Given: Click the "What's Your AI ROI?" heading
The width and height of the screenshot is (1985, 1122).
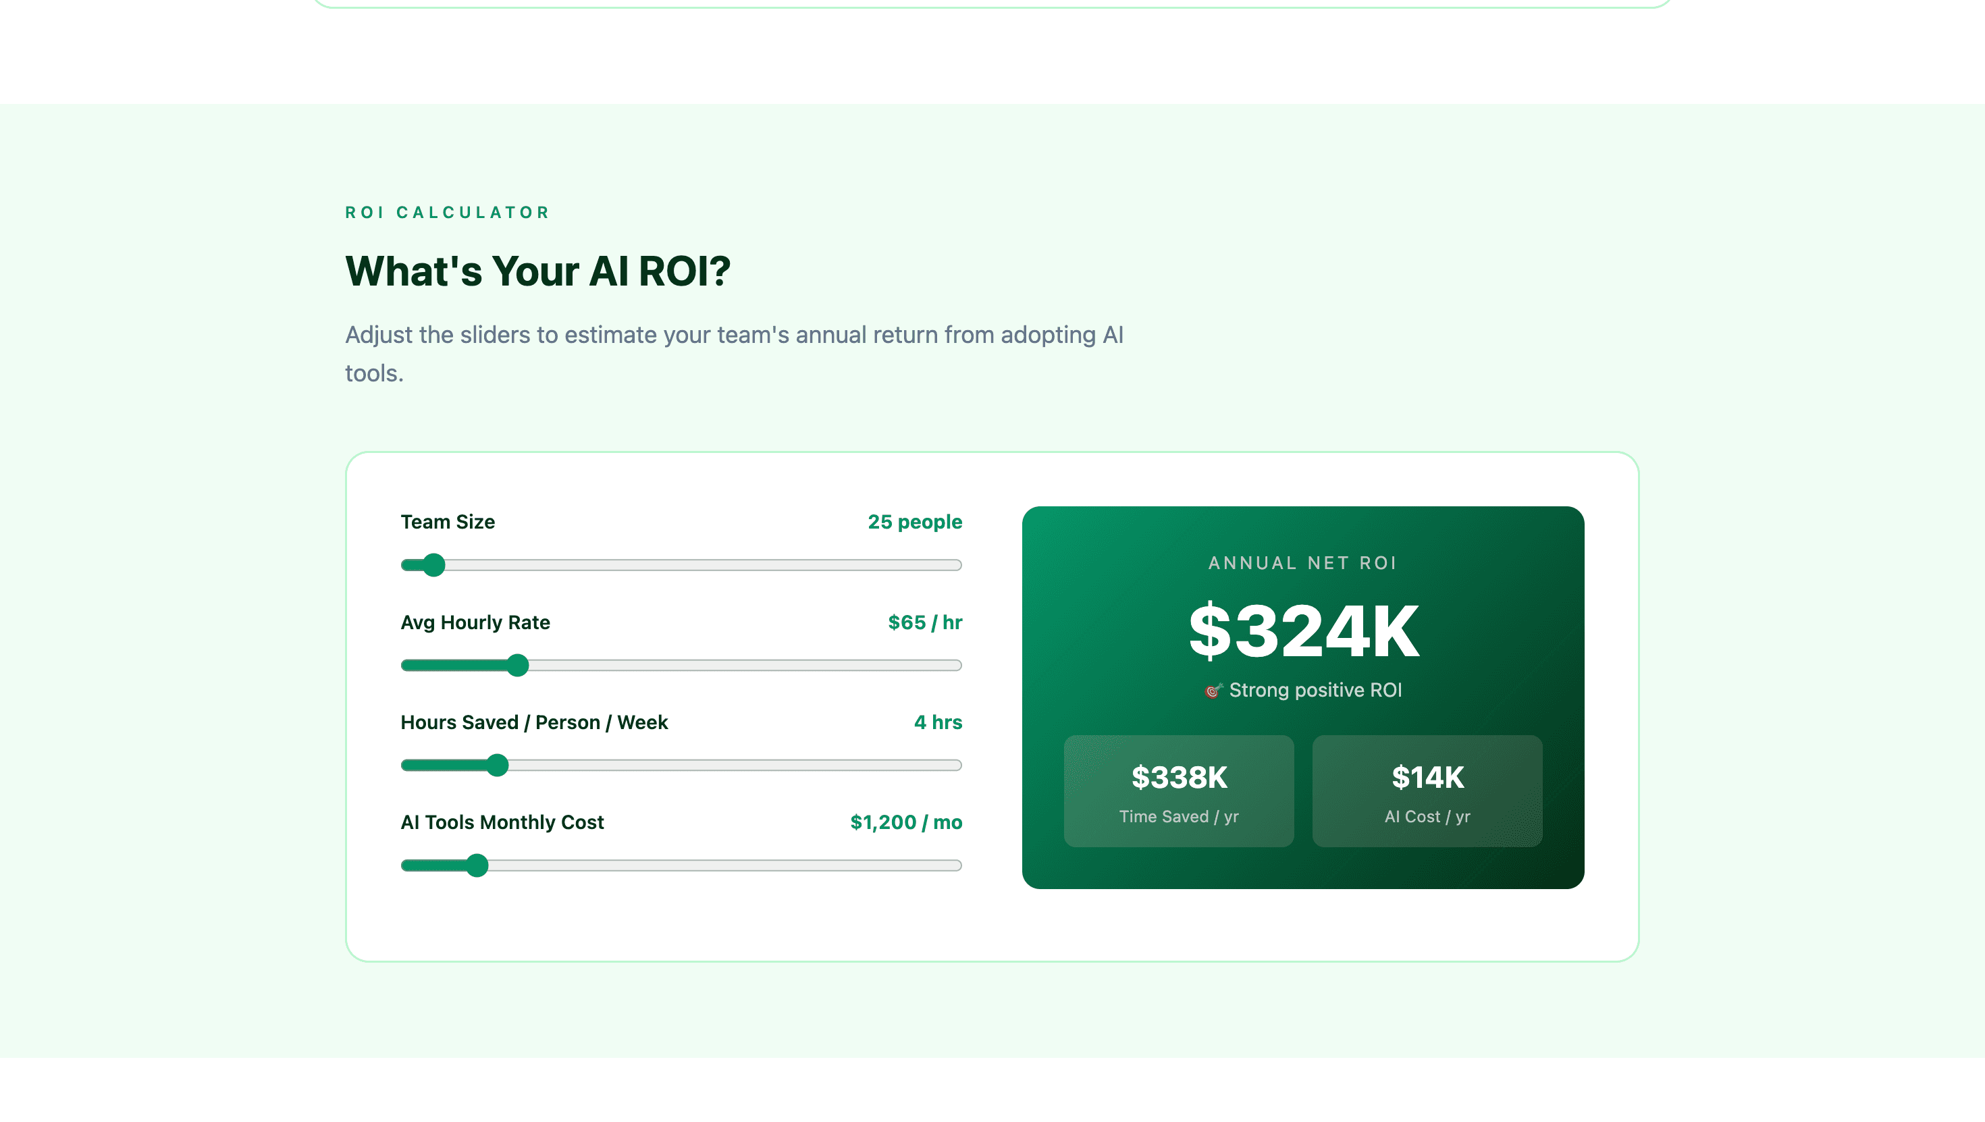Looking at the screenshot, I should point(538,271).
